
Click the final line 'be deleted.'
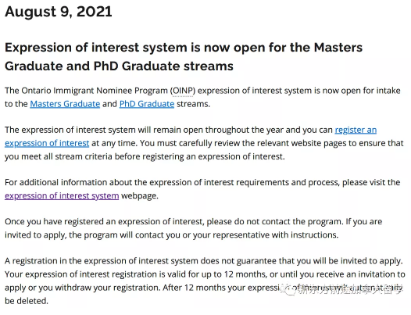(27, 301)
